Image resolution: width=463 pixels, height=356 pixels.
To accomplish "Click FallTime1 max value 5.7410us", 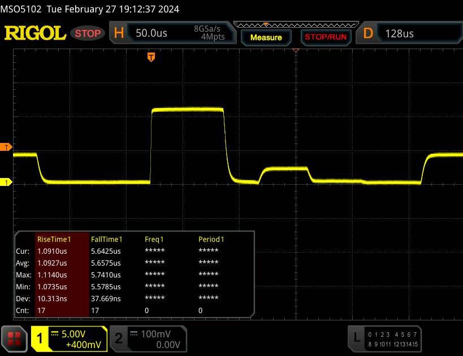I will tap(106, 275).
